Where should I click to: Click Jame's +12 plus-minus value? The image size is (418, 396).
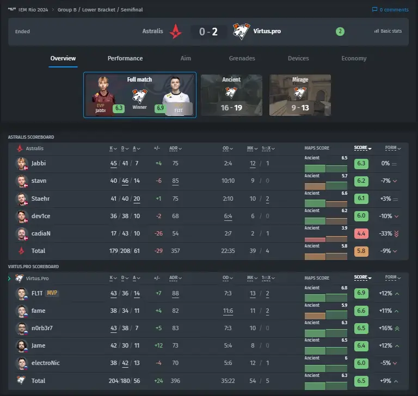pyautogui.click(x=158, y=345)
